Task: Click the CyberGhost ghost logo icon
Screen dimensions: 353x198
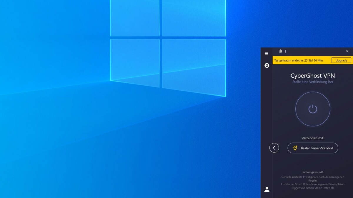Action: (267, 65)
